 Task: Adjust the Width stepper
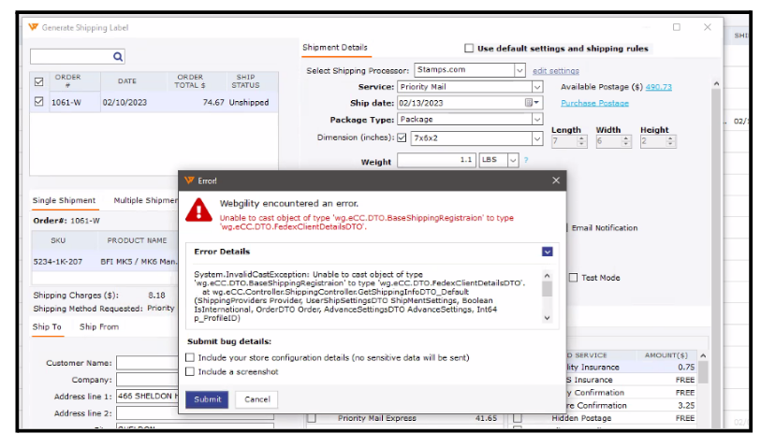pyautogui.click(x=626, y=141)
